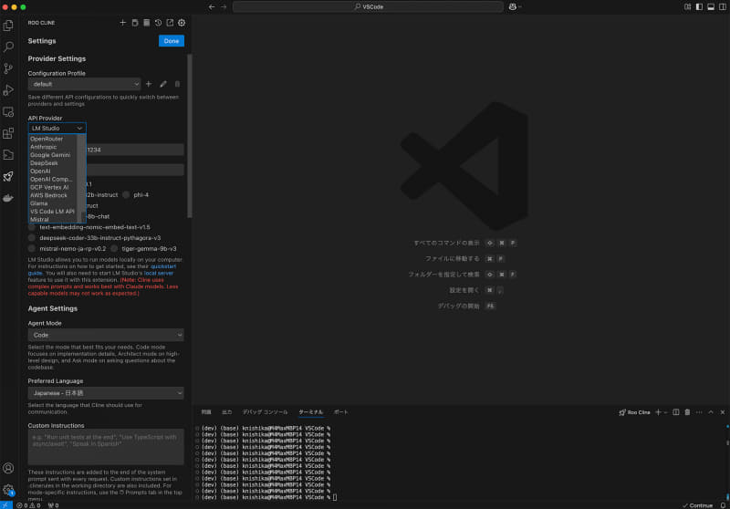Click the Roo Cline settings gear icon
The width and height of the screenshot is (730, 509).
coord(182,22)
